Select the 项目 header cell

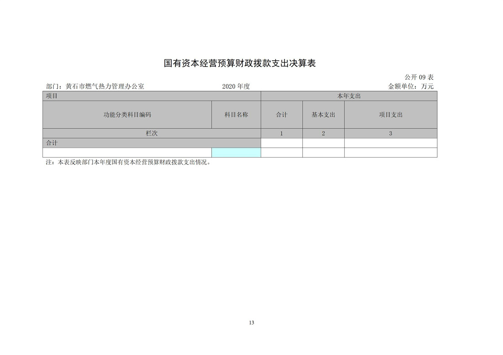pyautogui.click(x=152, y=96)
